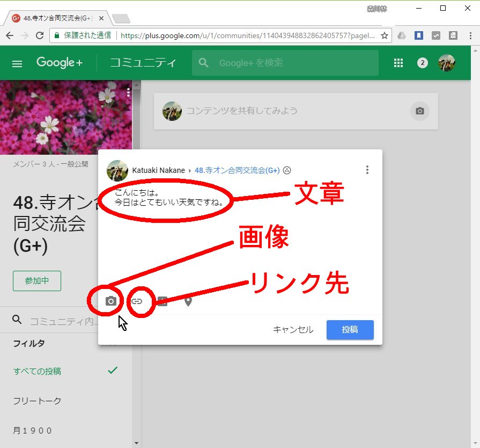Open notifications badge showing 2
The image size is (480, 448).
(x=423, y=63)
